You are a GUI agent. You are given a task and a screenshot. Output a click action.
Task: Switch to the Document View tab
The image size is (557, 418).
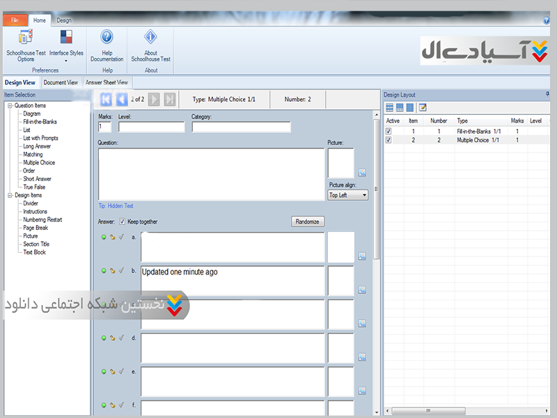pos(61,82)
